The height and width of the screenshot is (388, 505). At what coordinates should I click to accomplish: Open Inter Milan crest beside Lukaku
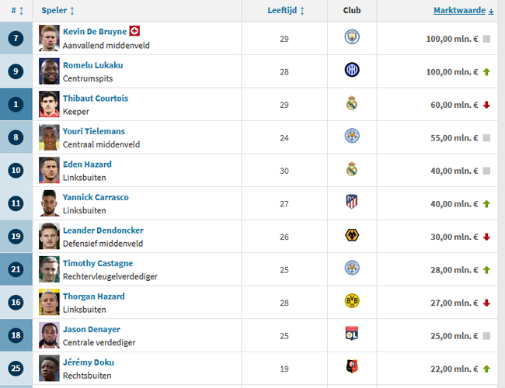pos(352,70)
